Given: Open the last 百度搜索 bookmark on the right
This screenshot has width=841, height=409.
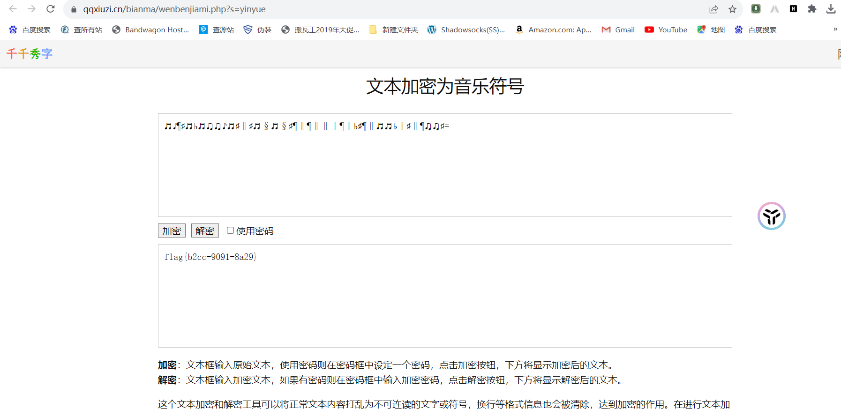Looking at the screenshot, I should 755,30.
